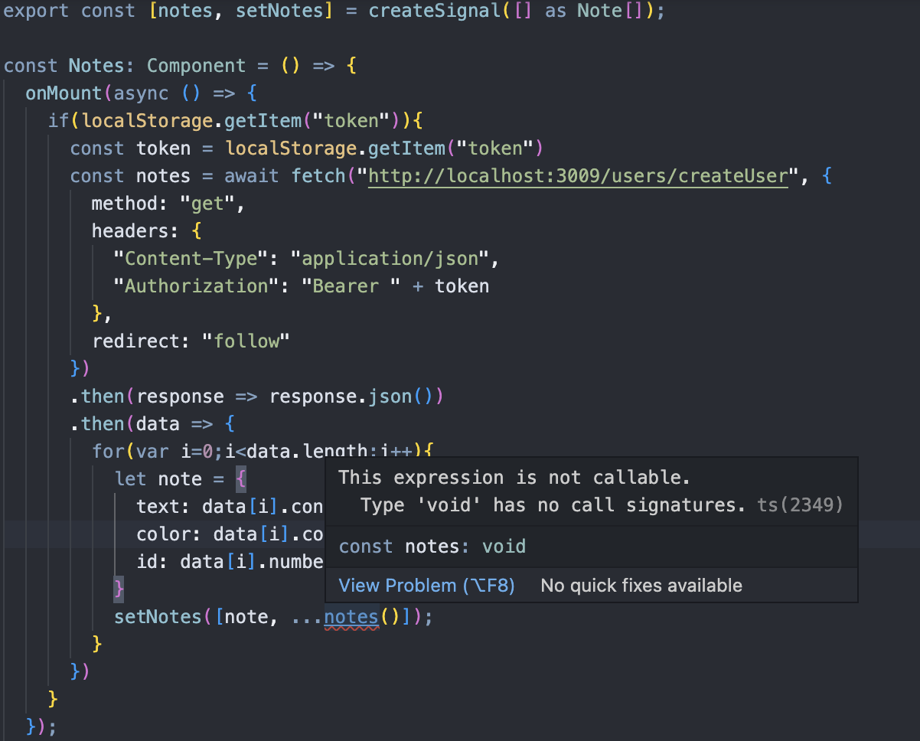This screenshot has width=920, height=741.
Task: Click the createSignal function name
Action: click(x=435, y=11)
